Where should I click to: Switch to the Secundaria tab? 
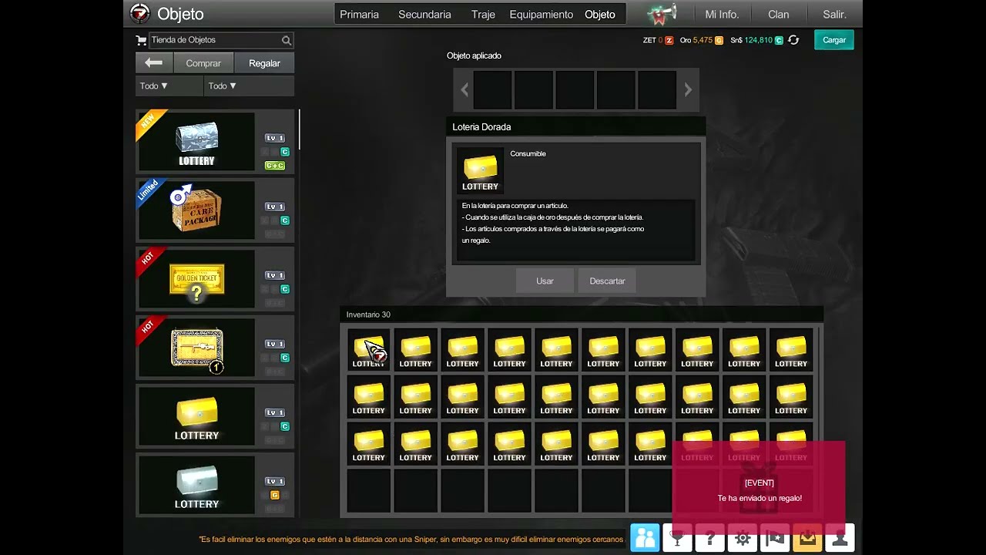point(424,14)
